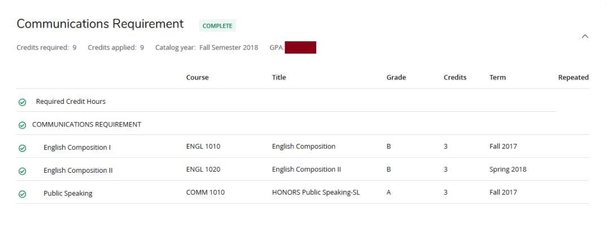Select the ENGL 1010 course code
This screenshot has height=227, width=607.
click(x=203, y=147)
